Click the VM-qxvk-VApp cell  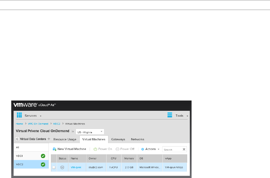coord(174,167)
